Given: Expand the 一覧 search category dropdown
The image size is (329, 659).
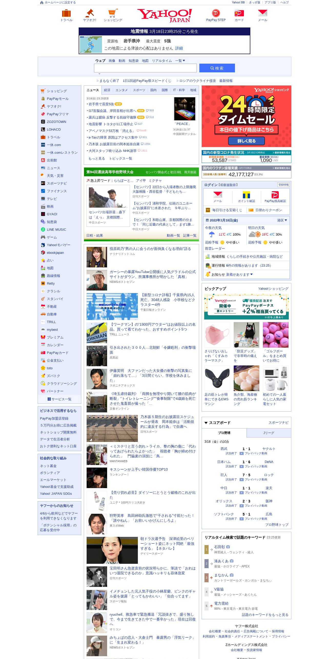Looking at the screenshot, I should pyautogui.click(x=180, y=61).
